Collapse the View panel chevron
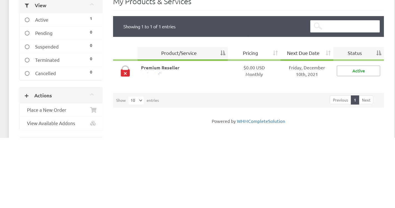The height and width of the screenshot is (208, 395). point(92,4)
